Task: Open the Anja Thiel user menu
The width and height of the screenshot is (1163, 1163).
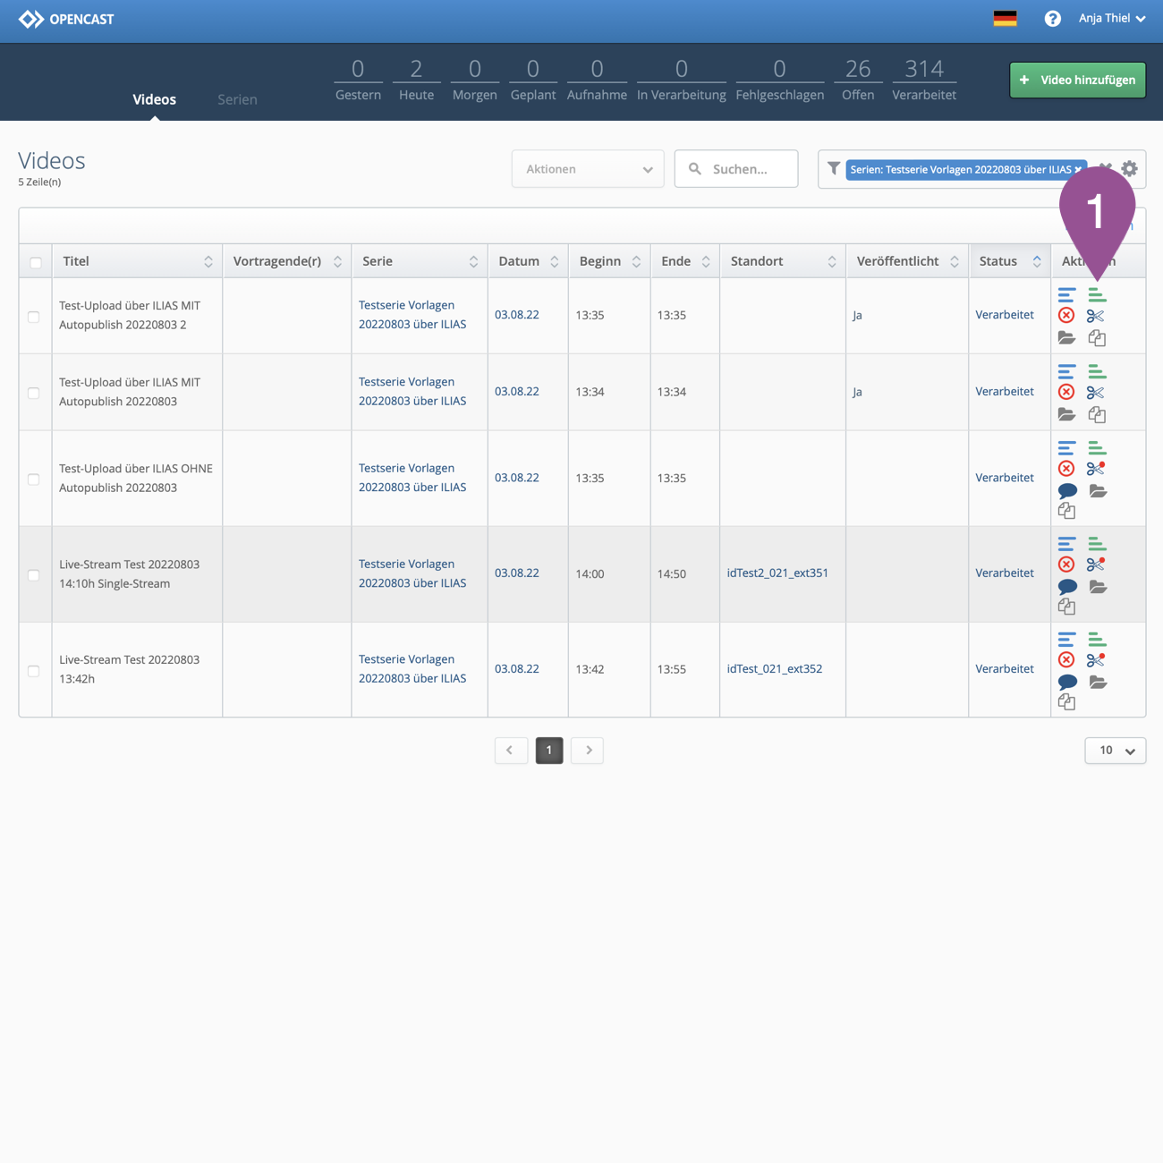Action: click(x=1111, y=19)
